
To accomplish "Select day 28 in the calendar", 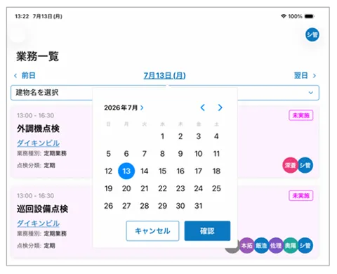I will [x=145, y=206].
